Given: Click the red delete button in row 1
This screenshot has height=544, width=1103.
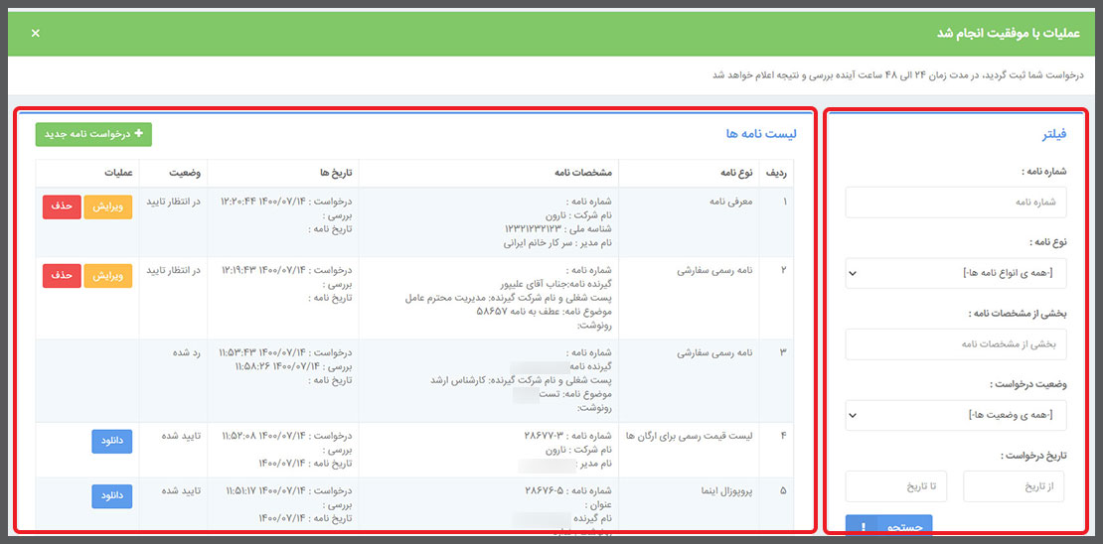Looking at the screenshot, I should pos(62,206).
